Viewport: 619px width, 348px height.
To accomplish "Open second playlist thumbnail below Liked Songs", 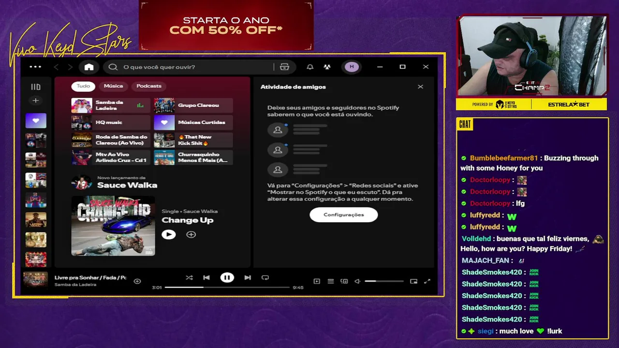I will pos(36,160).
